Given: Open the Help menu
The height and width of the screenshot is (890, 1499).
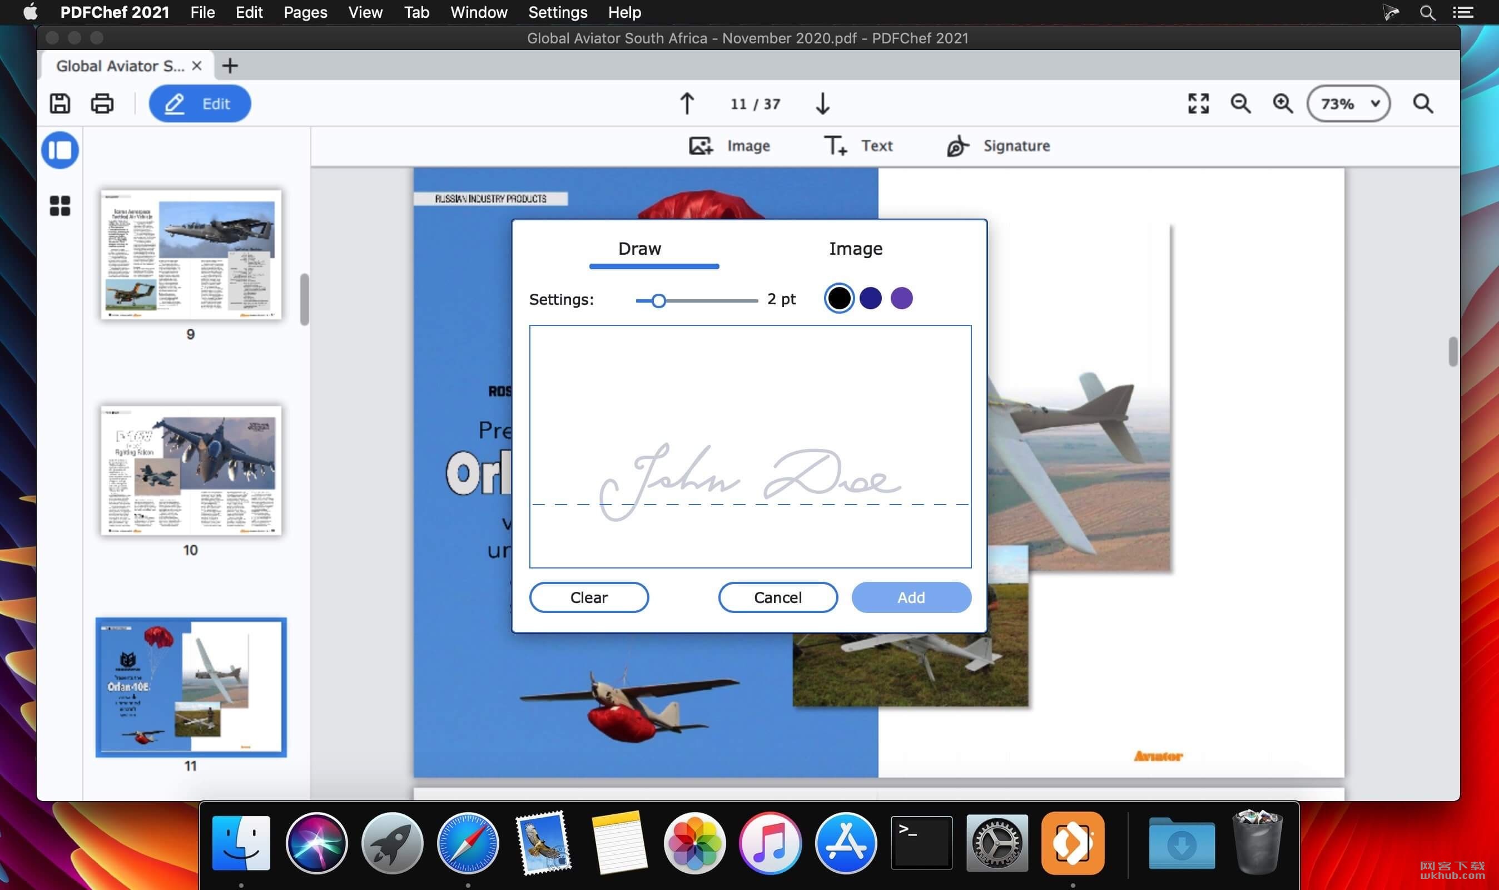Looking at the screenshot, I should point(624,12).
